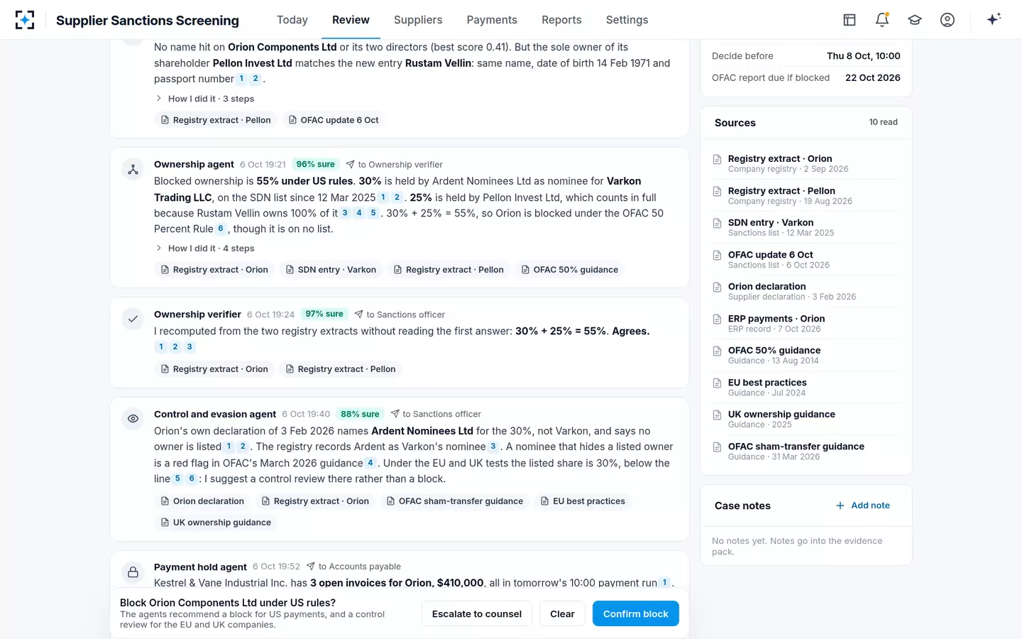Go to the Payments tab

[492, 20]
